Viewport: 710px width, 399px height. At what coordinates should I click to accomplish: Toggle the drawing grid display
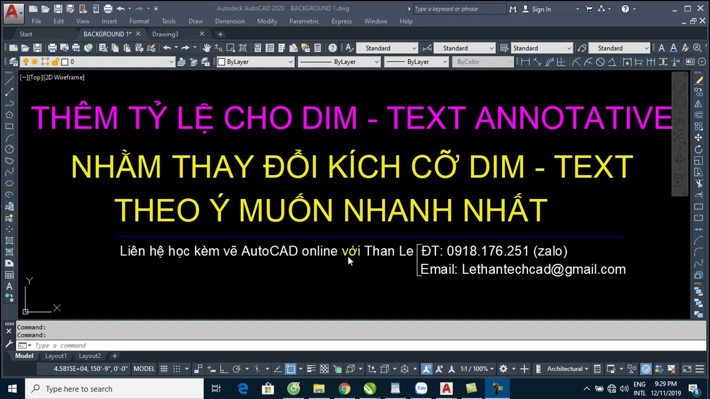(x=164, y=369)
